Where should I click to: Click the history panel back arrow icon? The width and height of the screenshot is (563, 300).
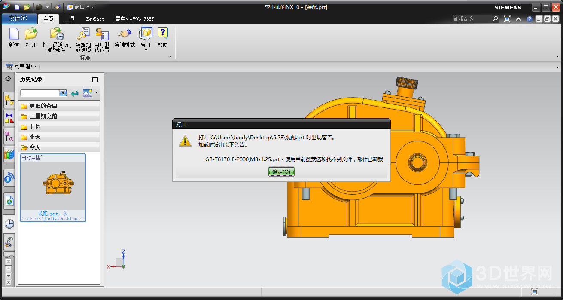pyautogui.click(x=75, y=93)
